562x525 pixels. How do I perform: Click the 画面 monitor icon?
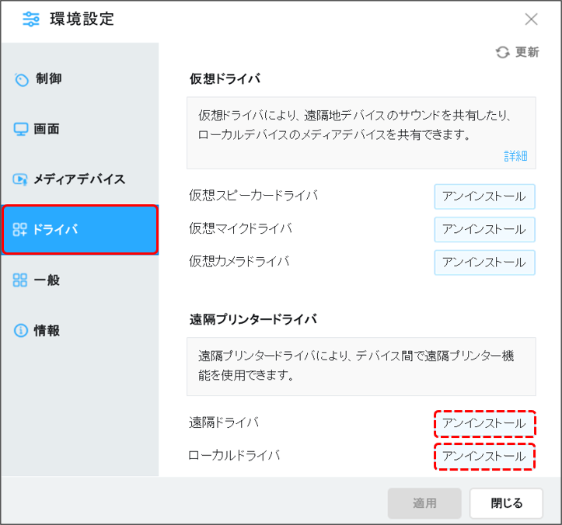[21, 129]
